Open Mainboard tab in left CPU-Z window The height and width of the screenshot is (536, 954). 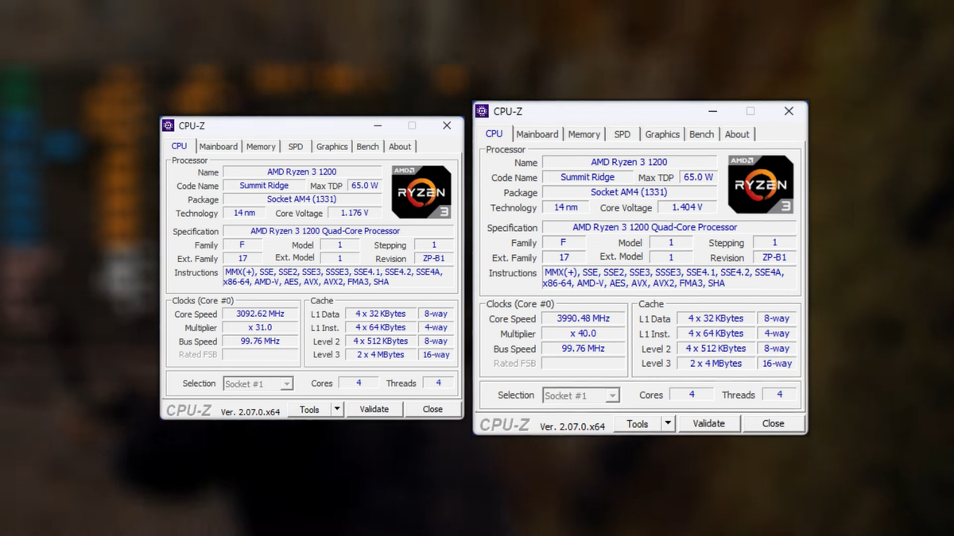(x=218, y=147)
